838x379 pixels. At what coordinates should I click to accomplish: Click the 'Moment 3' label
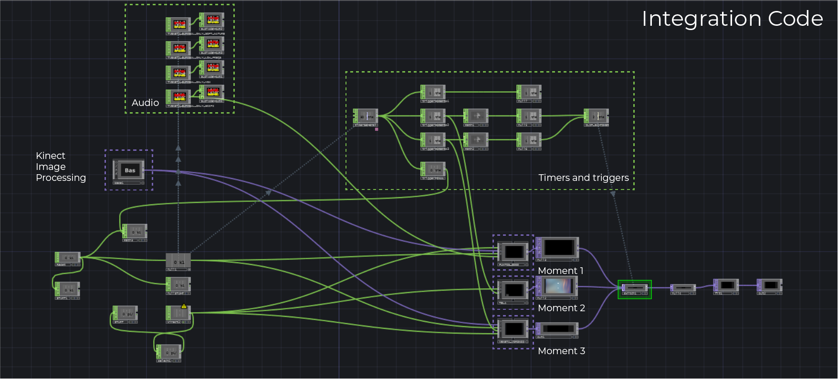[562, 351]
